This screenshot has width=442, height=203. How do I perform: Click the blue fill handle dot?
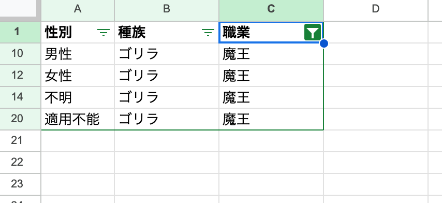pos(324,44)
